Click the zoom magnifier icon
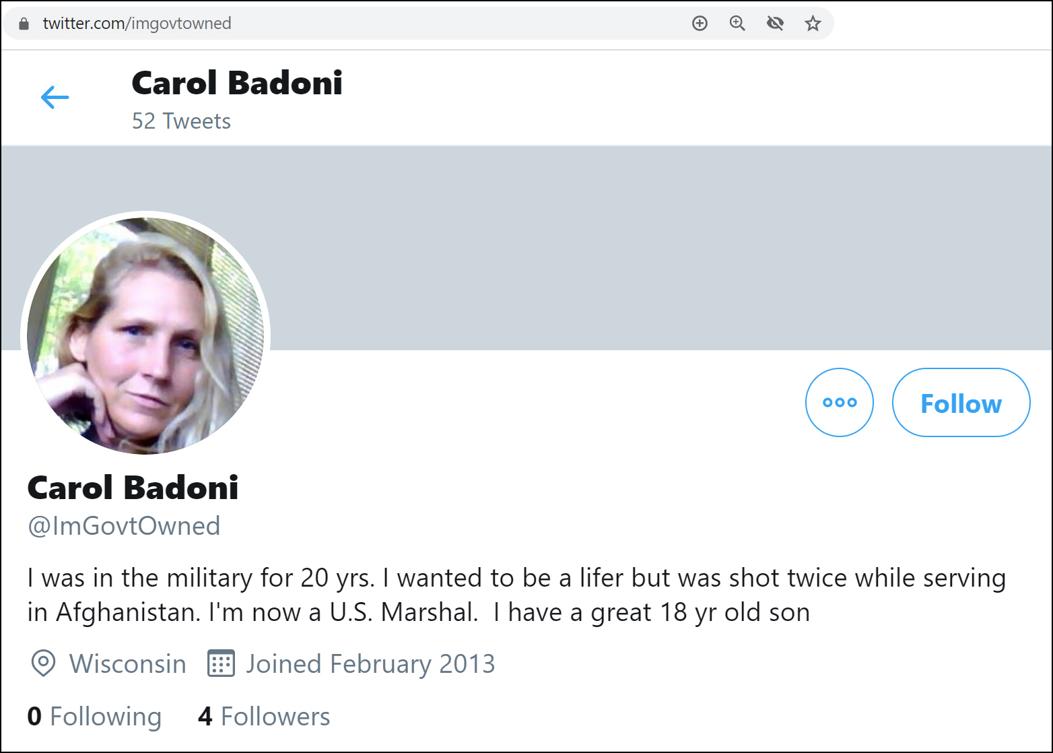The height and width of the screenshot is (753, 1053). coord(737,24)
